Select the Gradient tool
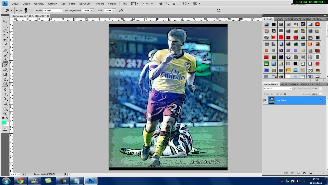Screen dimensions: 328x185 (x=5, y=75)
